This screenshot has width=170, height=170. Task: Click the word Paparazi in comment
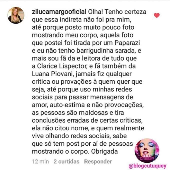tap(127, 43)
